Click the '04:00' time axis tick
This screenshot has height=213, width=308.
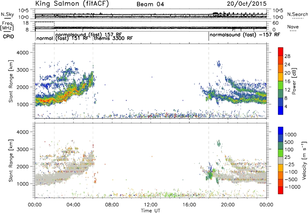point(74,205)
